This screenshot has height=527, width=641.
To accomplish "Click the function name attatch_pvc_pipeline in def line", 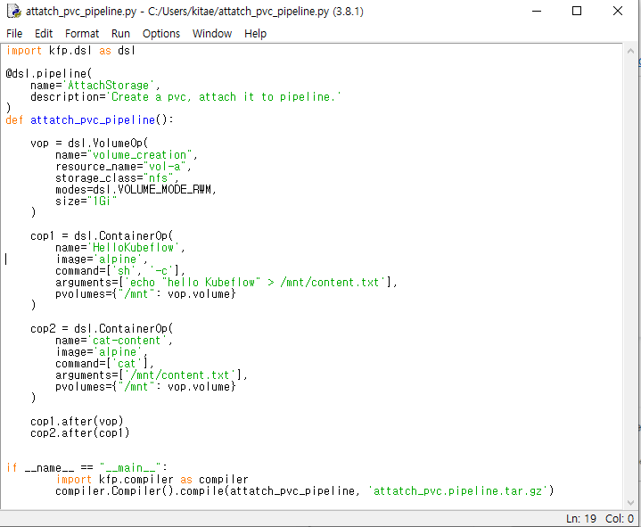I will tap(93, 120).
